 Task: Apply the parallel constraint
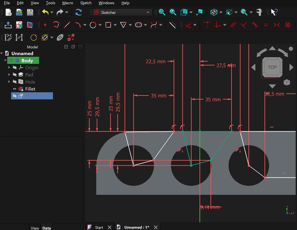(233, 25)
